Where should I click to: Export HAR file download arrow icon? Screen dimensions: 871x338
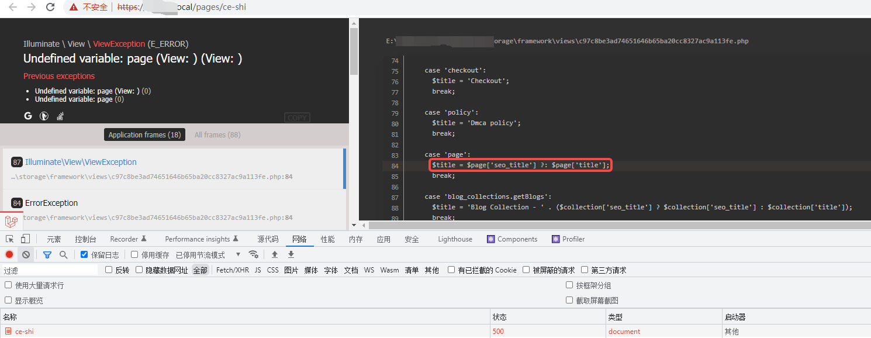[291, 254]
